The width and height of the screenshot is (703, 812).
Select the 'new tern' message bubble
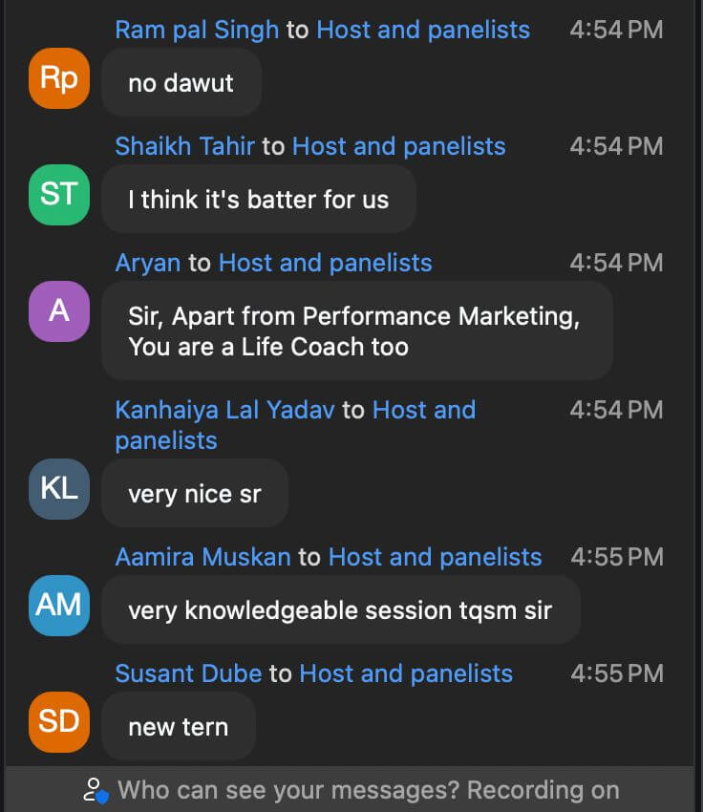[179, 727]
